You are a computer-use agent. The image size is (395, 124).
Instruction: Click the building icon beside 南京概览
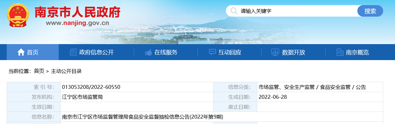pyautogui.click(x=340, y=52)
